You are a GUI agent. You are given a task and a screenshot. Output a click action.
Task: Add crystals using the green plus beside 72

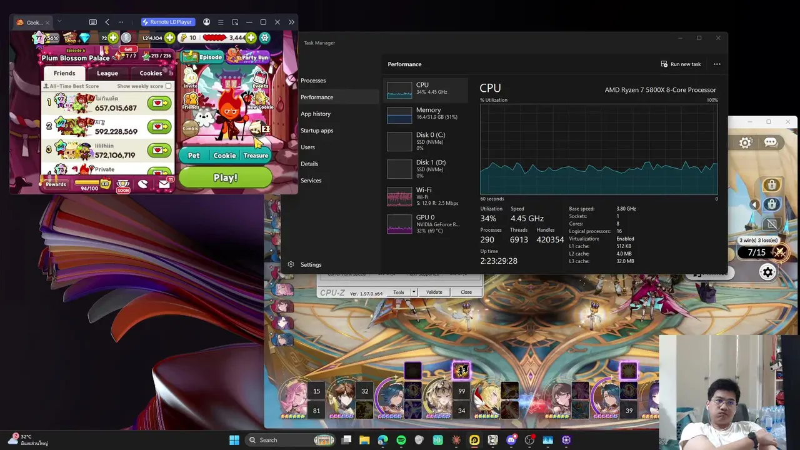113,38
